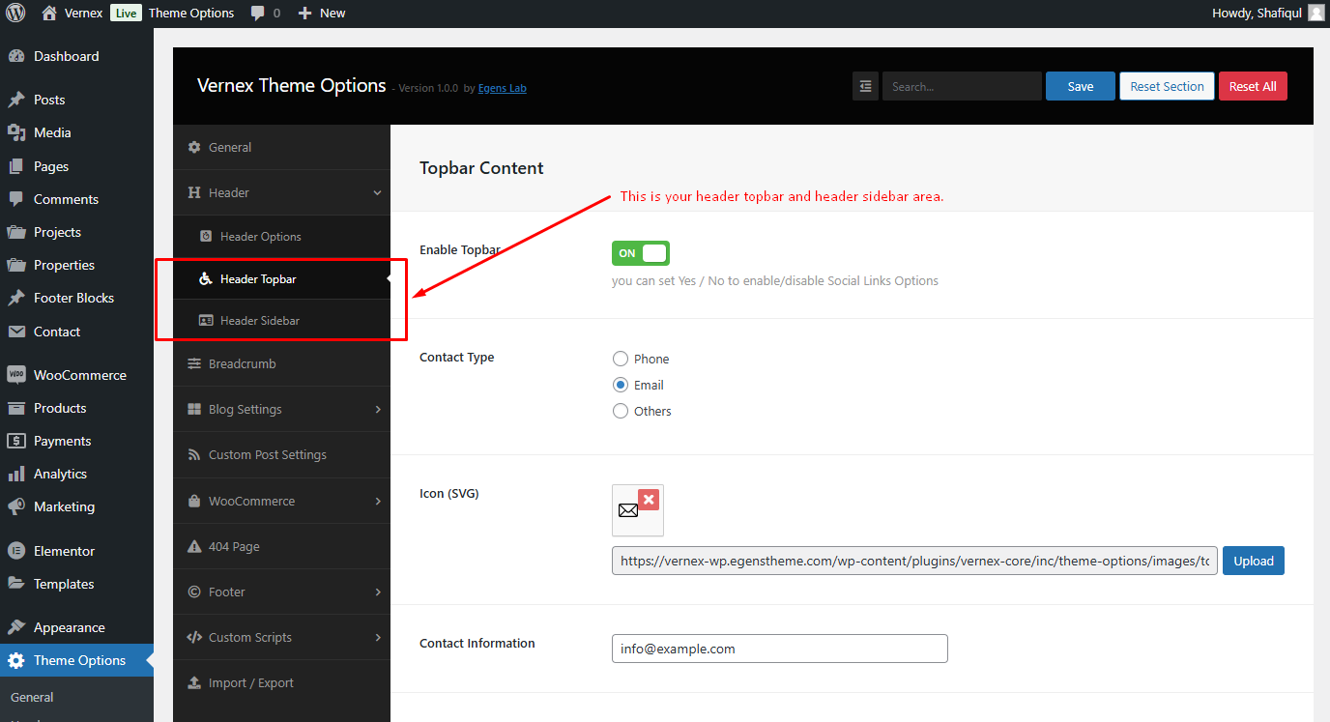Click the WordPress logo icon
Image resolution: width=1330 pixels, height=722 pixels.
[15, 13]
